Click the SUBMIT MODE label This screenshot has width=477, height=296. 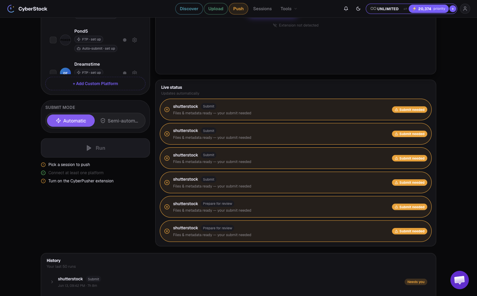point(60,108)
